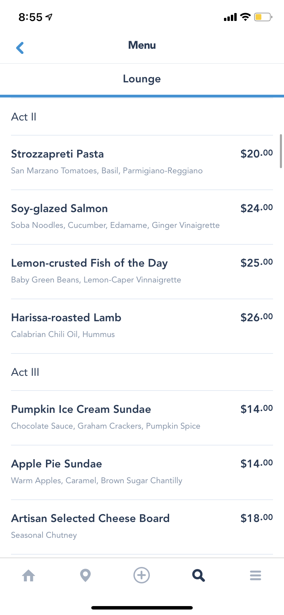This screenshot has height=615, width=284.
Task: Select the search magnifier icon
Action: click(x=198, y=575)
